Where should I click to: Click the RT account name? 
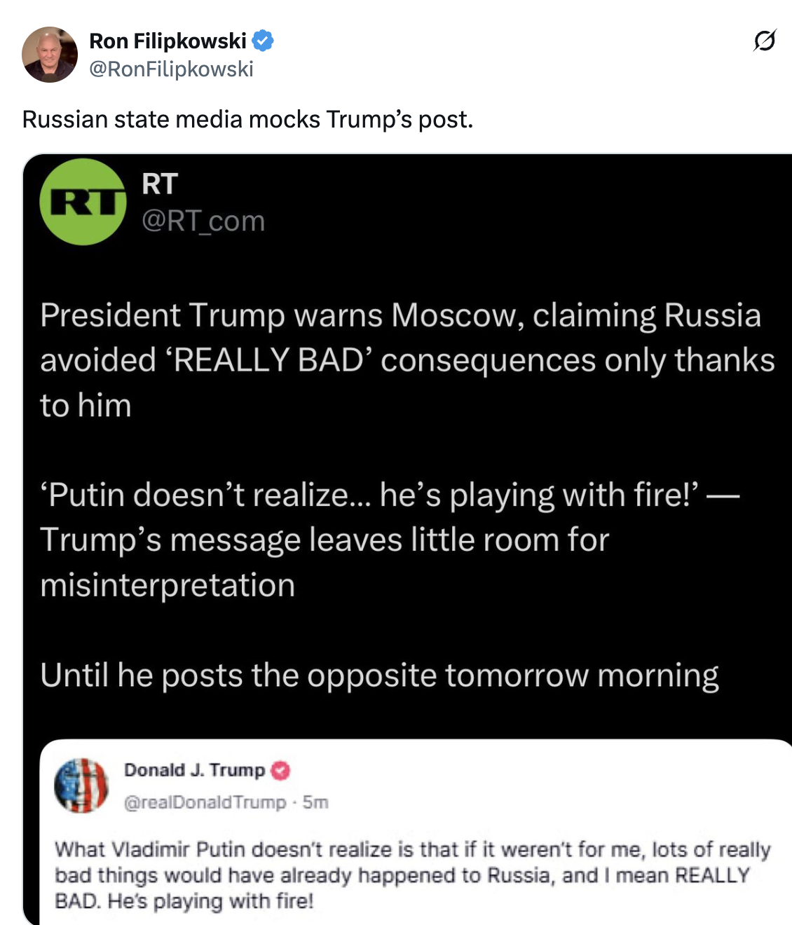(160, 184)
